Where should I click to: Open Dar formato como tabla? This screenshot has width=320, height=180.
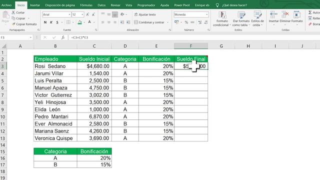click(x=241, y=19)
